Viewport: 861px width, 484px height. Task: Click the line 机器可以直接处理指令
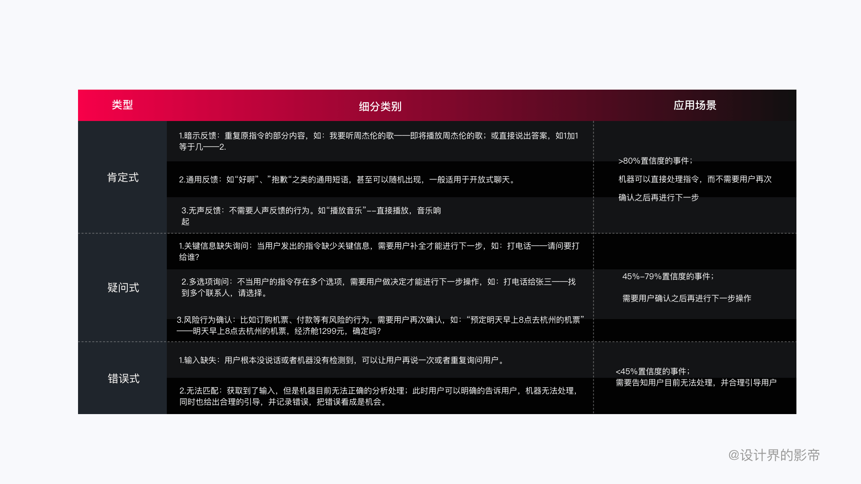695,179
